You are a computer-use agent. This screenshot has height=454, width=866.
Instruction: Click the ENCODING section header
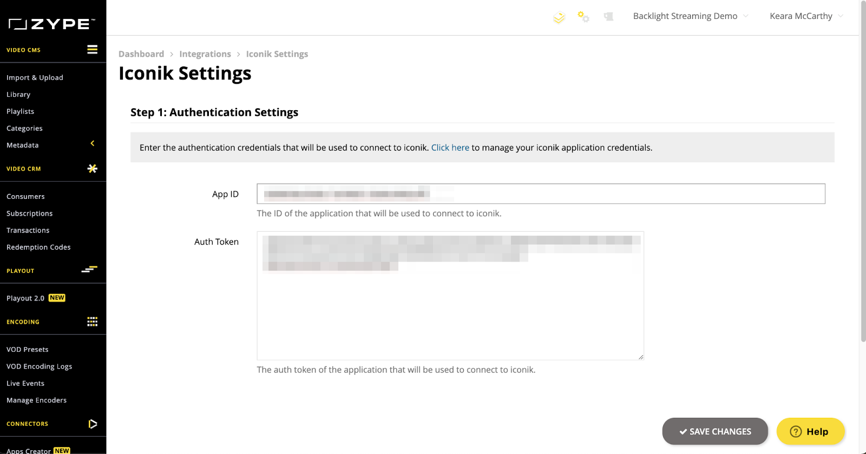(23, 322)
